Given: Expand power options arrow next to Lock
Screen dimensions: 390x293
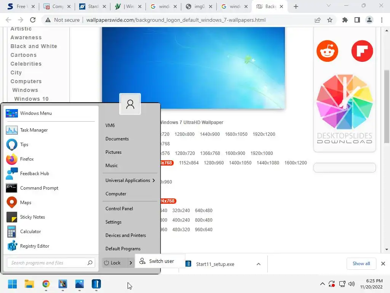Looking at the screenshot, I should (x=131, y=262).
